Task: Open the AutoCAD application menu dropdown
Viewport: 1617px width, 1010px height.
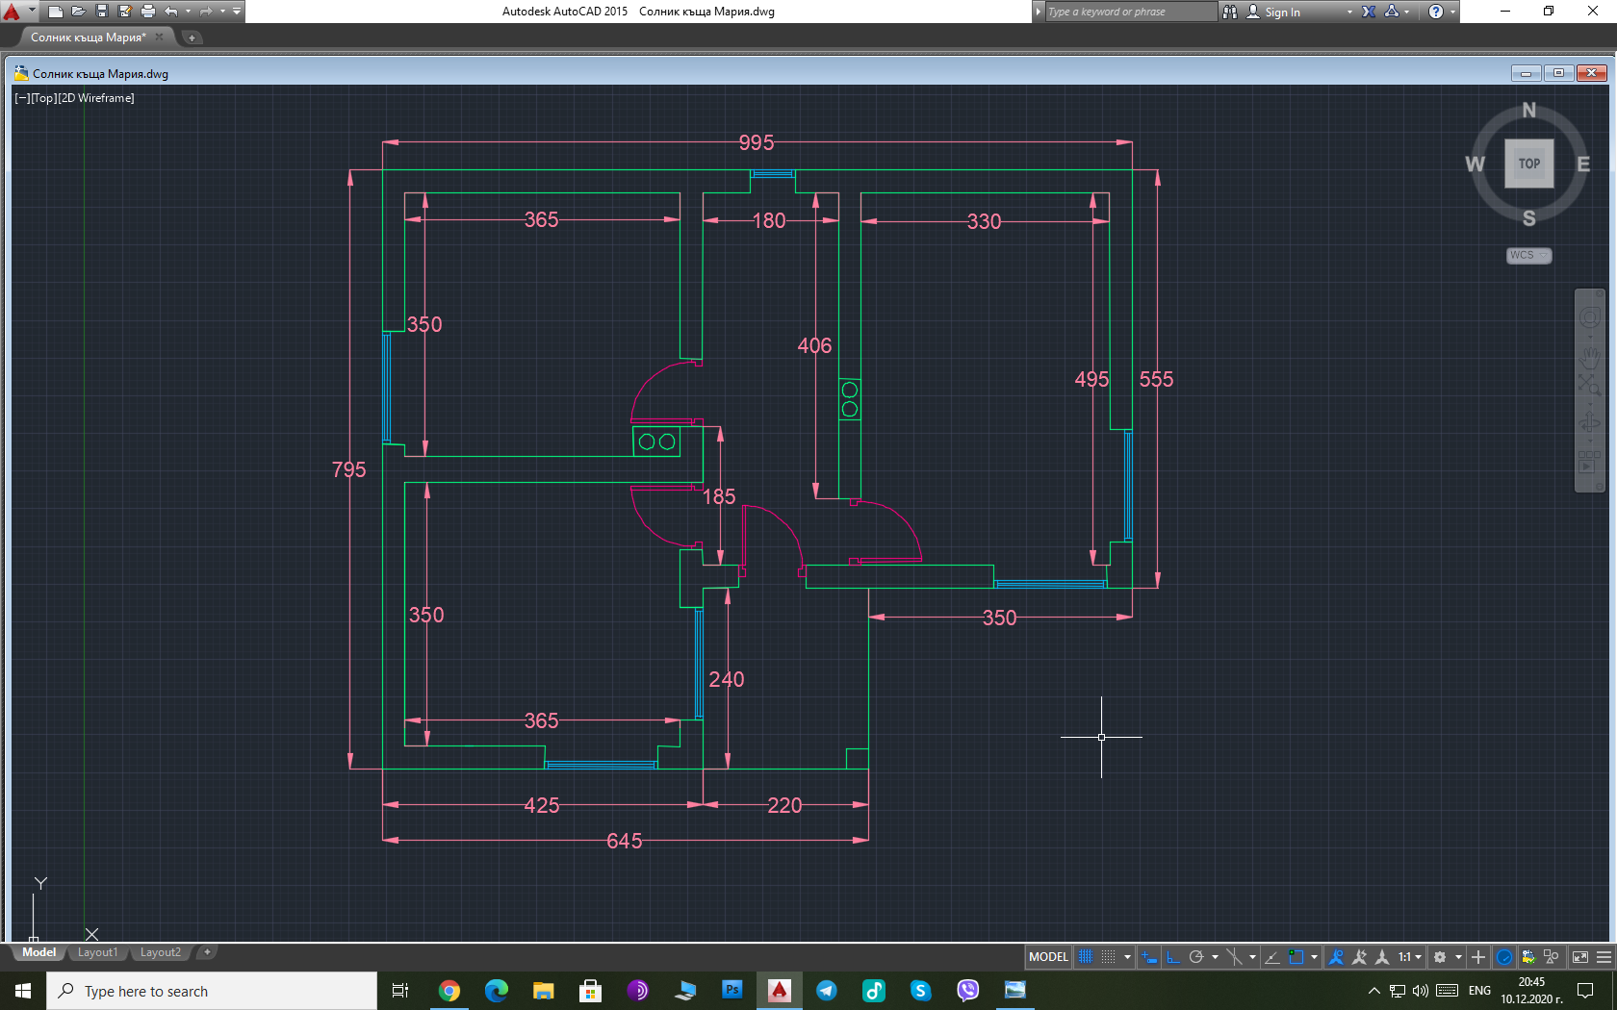Action: [x=17, y=12]
